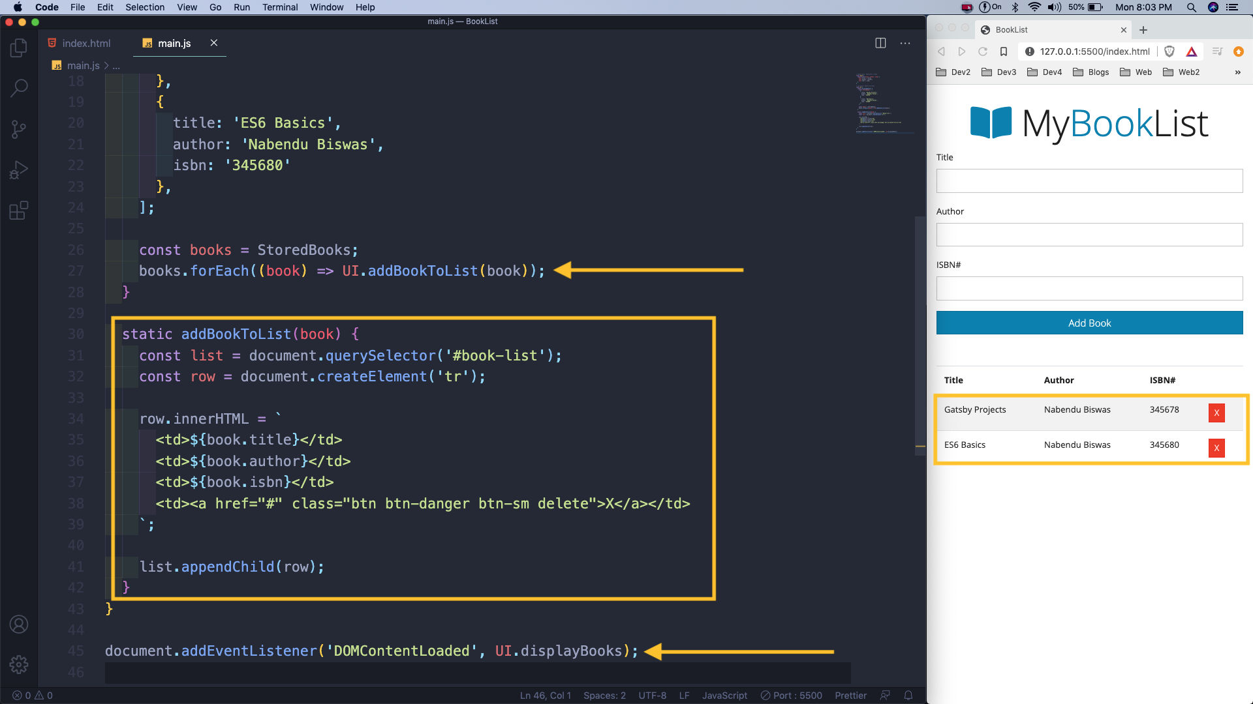This screenshot has height=704, width=1253.
Task: Open Spotlight search in menu bar
Action: pyautogui.click(x=1191, y=7)
